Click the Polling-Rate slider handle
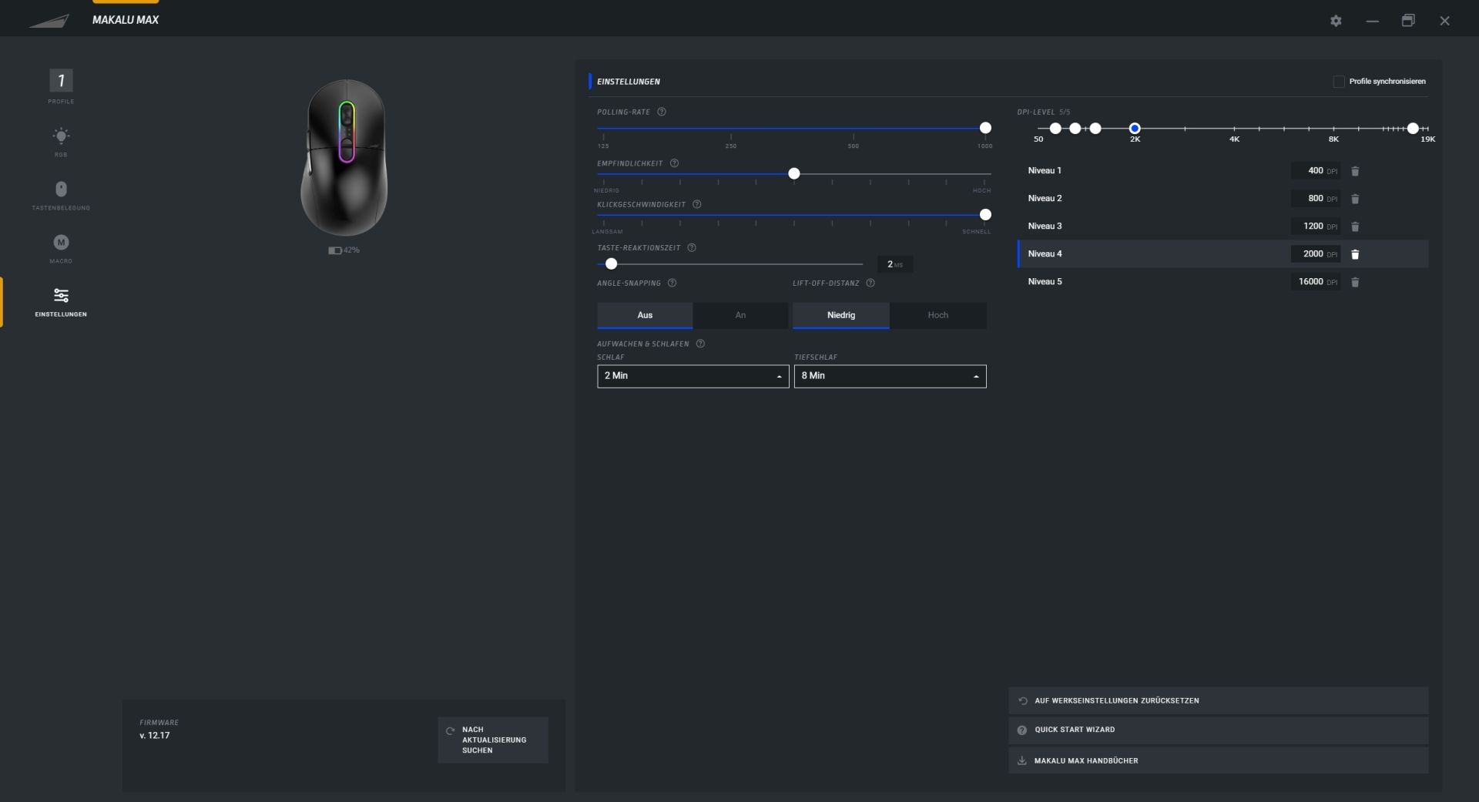The width and height of the screenshot is (1479, 802). coord(985,128)
